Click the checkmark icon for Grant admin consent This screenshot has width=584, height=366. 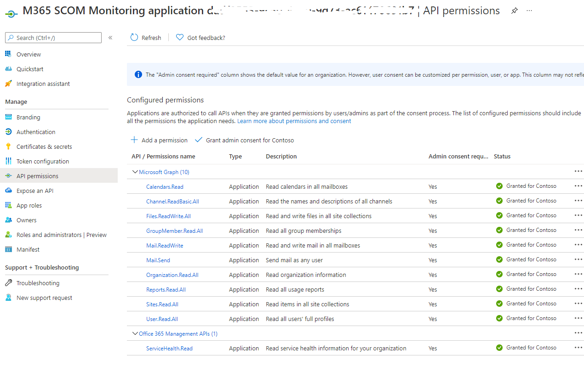point(199,140)
